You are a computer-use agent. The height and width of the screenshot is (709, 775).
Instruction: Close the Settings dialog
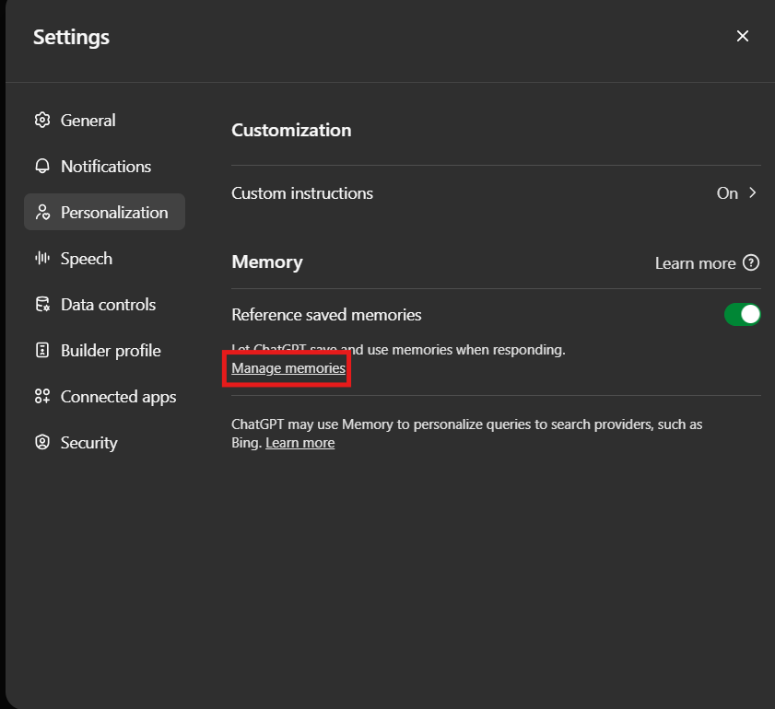click(742, 36)
